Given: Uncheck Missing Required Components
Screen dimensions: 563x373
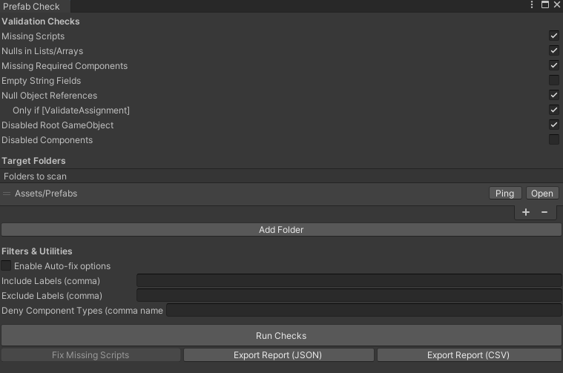Looking at the screenshot, I should pos(554,65).
